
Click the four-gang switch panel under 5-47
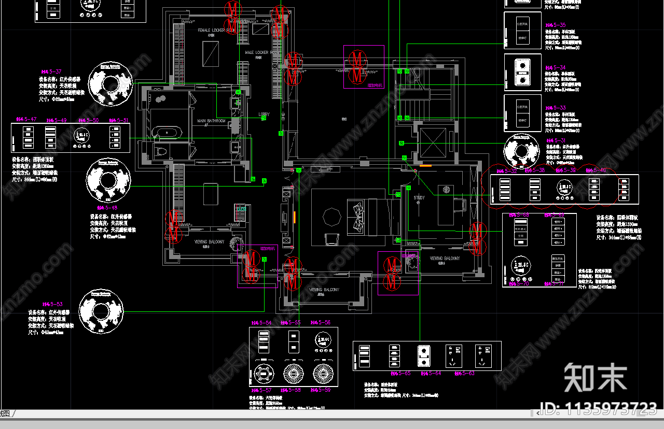[28, 138]
